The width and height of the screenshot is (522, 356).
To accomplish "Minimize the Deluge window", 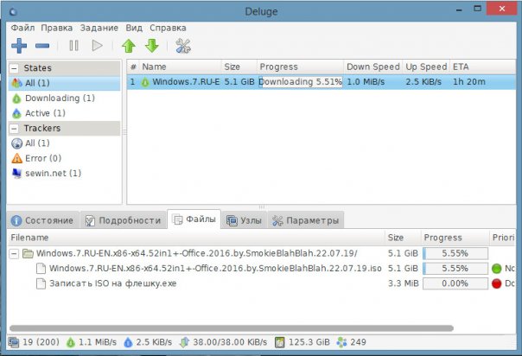I will coord(460,9).
